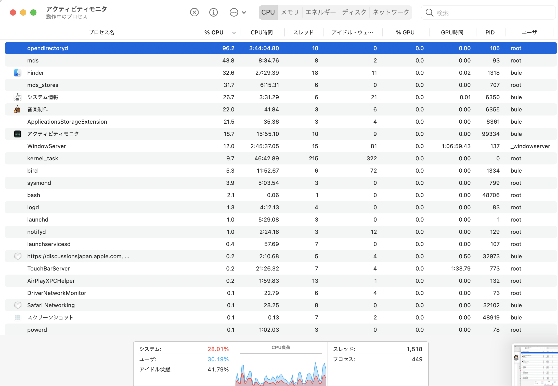Switch to the メモリ tab
This screenshot has height=386, width=558.
(290, 12)
